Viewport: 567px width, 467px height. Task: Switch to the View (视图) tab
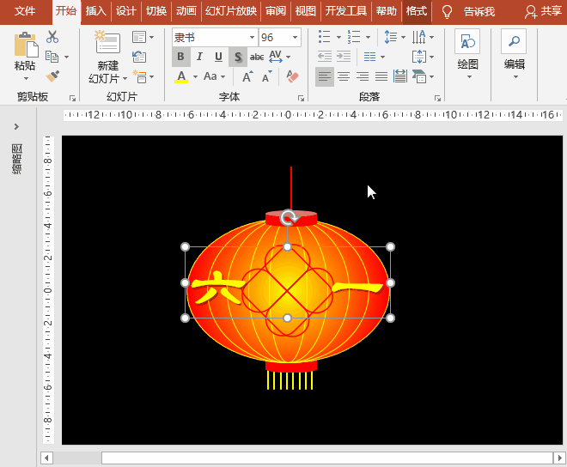(x=306, y=11)
